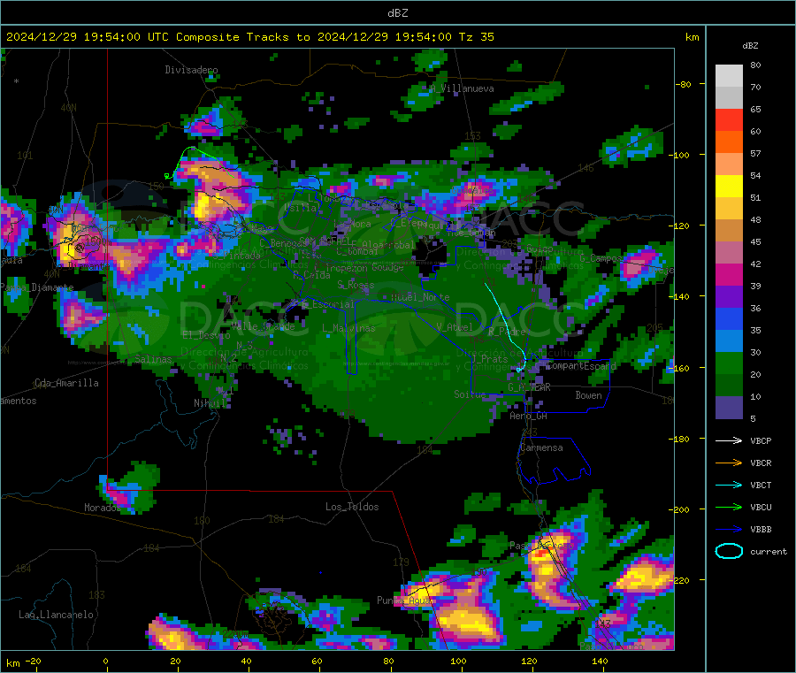796x673 pixels.
Task: Click the cyan VBCT arrow in legend
Action: point(729,485)
